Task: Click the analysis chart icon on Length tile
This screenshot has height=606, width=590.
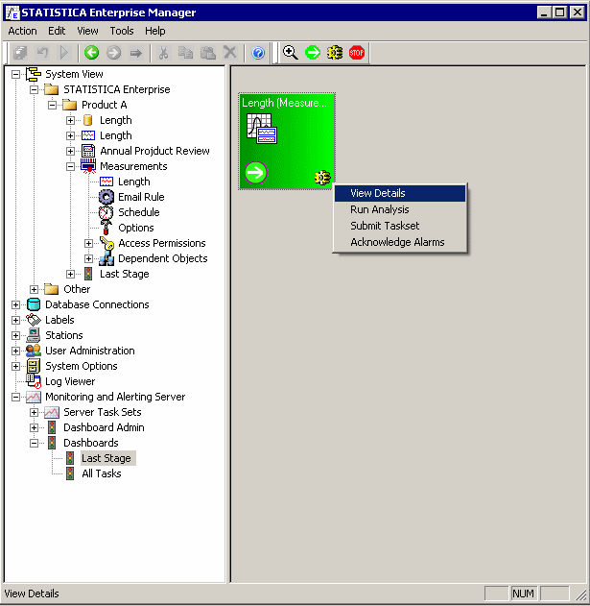Action: pyautogui.click(x=262, y=129)
